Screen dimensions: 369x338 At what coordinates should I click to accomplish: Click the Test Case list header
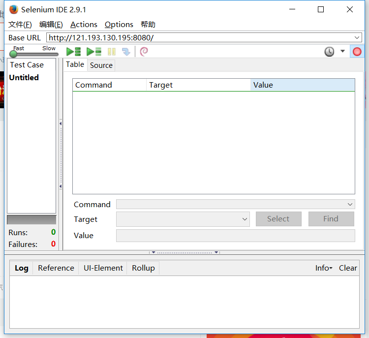[x=31, y=65]
